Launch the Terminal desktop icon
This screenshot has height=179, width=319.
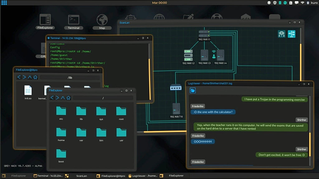74,22
